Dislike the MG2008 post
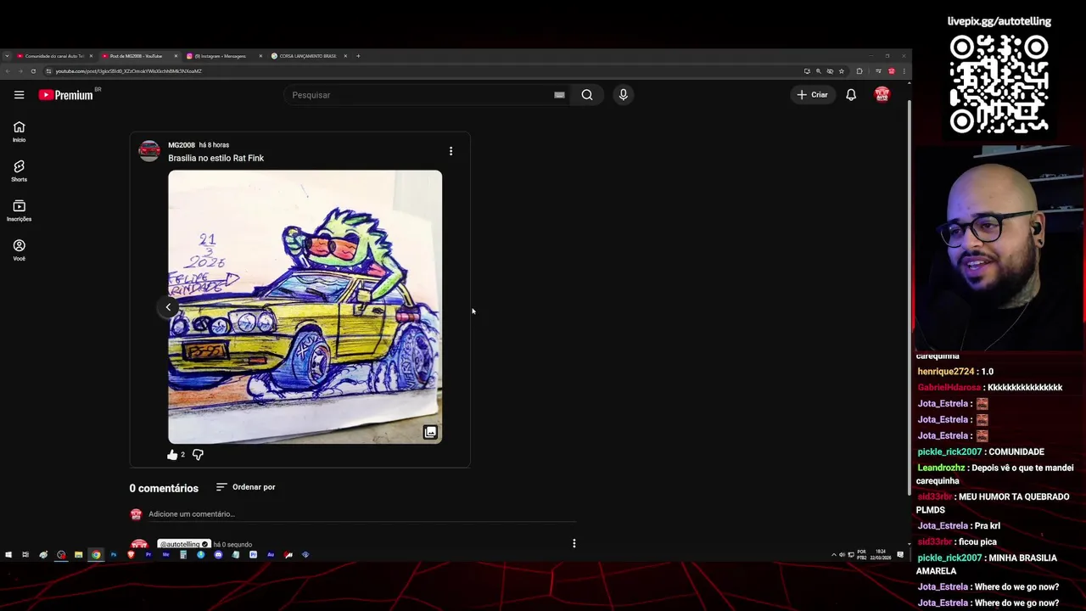 [x=198, y=455]
